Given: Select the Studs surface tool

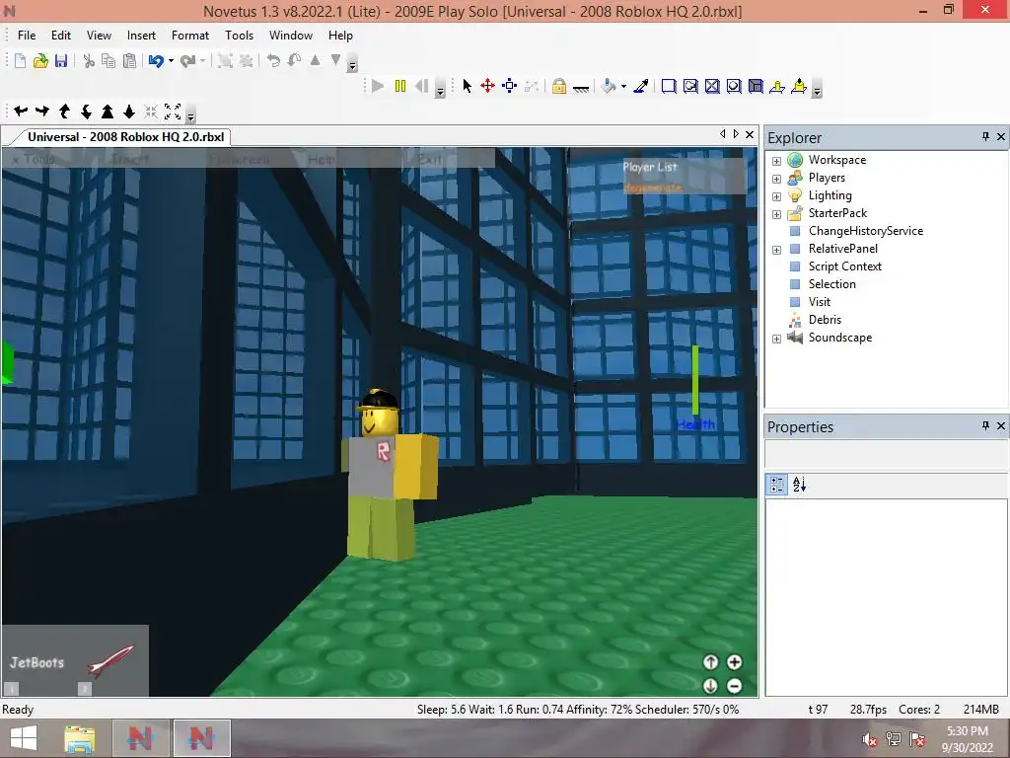Looking at the screenshot, I should [x=734, y=87].
